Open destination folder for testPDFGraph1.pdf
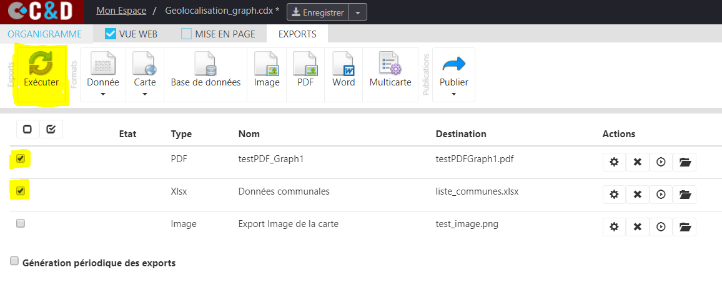This screenshot has width=722, height=290. pos(685,162)
